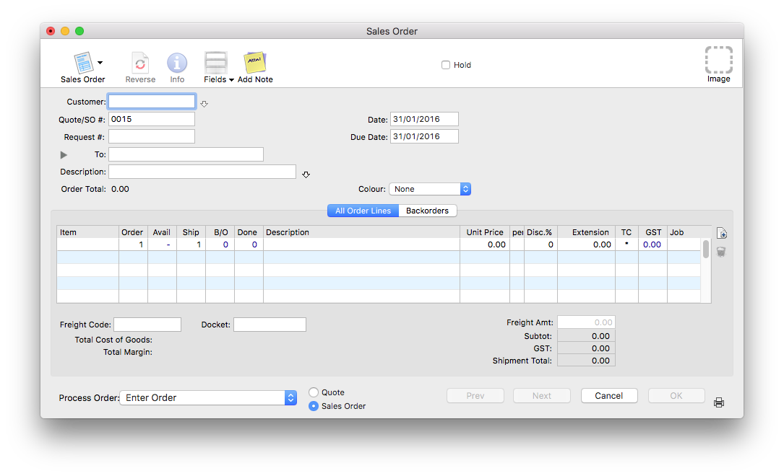784x476 pixels.
Task: Enable the Hold checkbox
Action: 446,64
